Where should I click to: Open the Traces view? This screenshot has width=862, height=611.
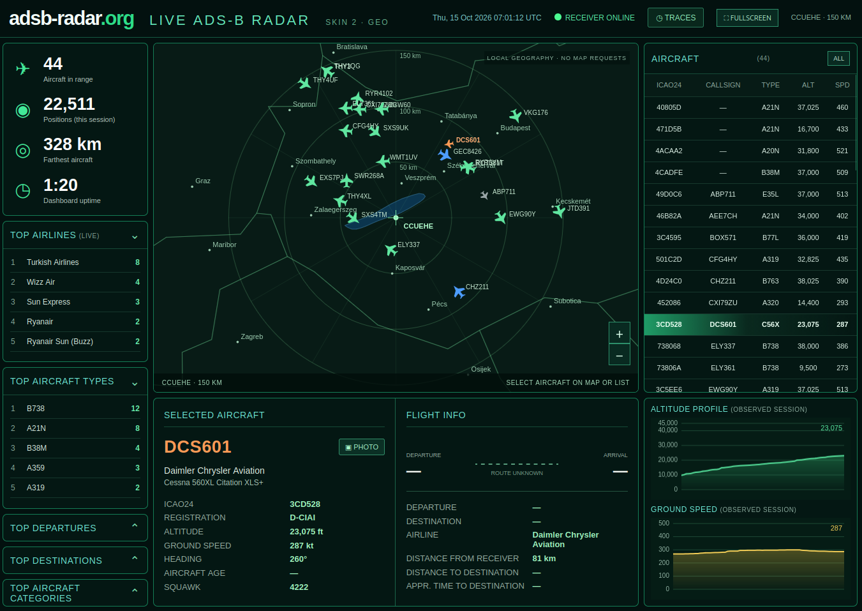pos(676,18)
